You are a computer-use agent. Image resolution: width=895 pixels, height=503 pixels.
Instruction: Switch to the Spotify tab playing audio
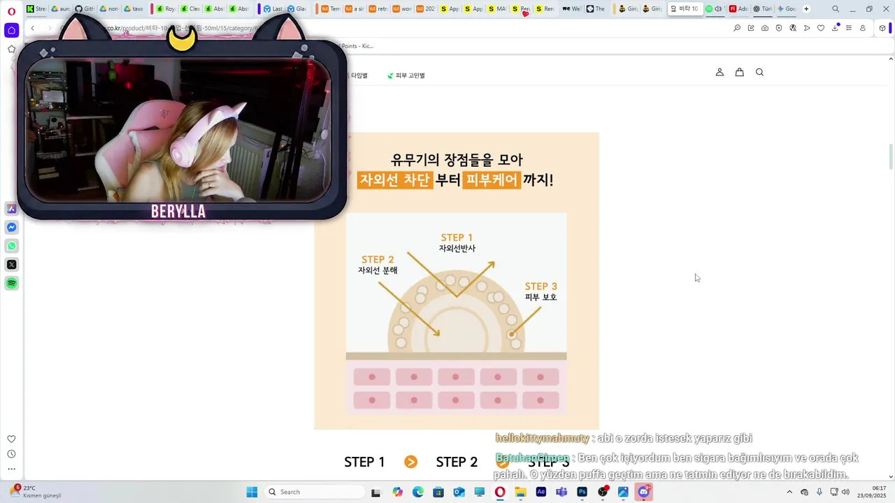pyautogui.click(x=714, y=9)
